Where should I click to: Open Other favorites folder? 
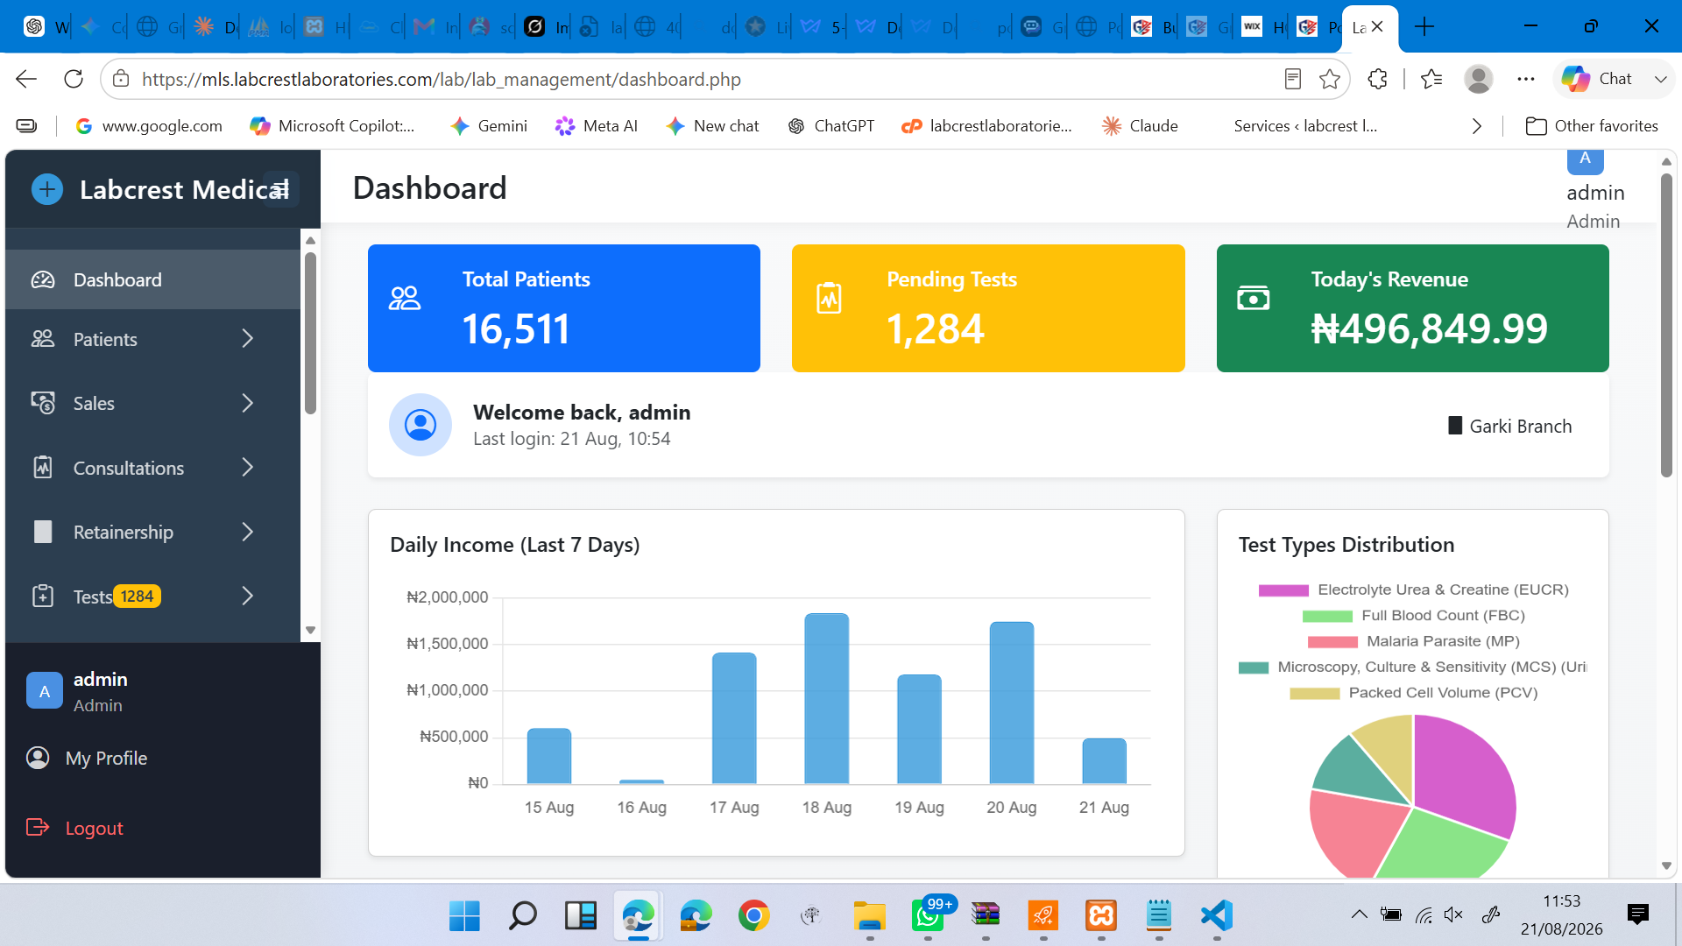pos(1592,126)
